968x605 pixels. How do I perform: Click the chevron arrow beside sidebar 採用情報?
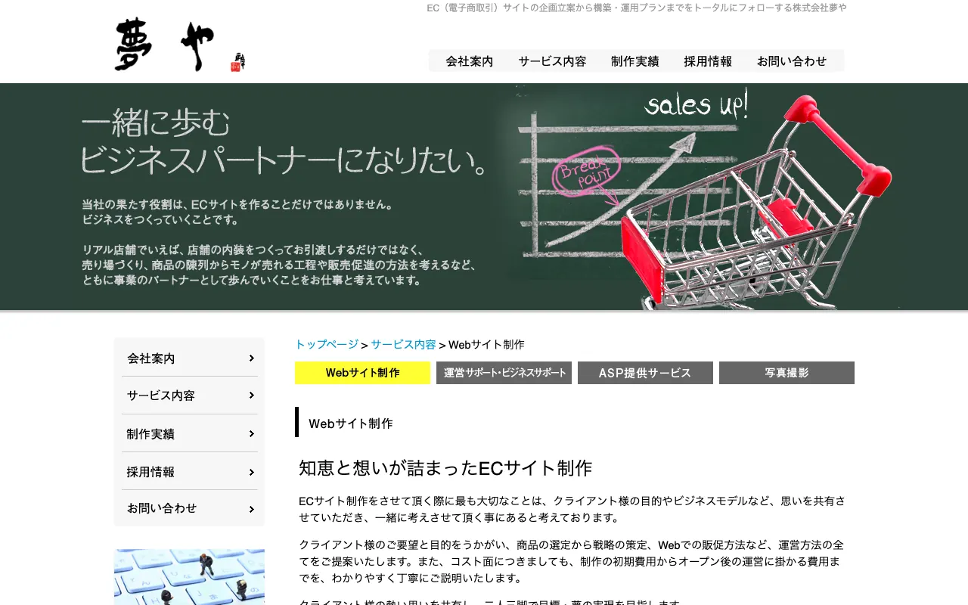[x=251, y=473]
